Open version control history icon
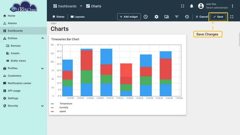Screen dimensions: 240x135 point(187,17)
